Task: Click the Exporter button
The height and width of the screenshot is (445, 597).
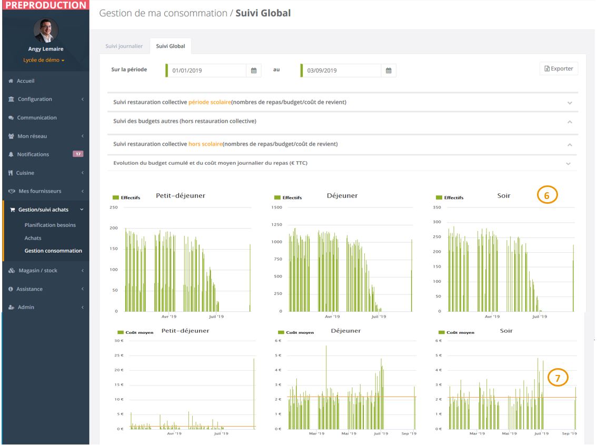Action: pyautogui.click(x=559, y=69)
